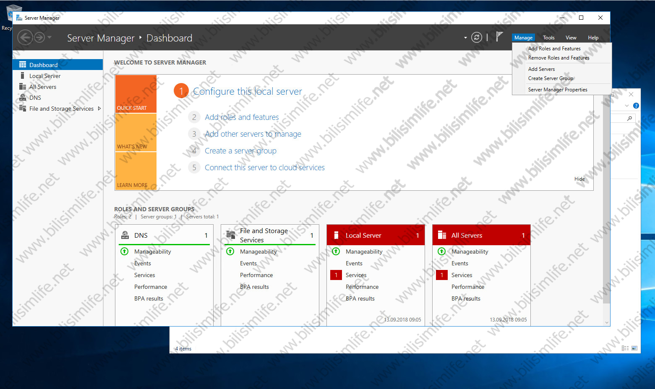Open the LEARN MORE orange tile

(x=136, y=172)
